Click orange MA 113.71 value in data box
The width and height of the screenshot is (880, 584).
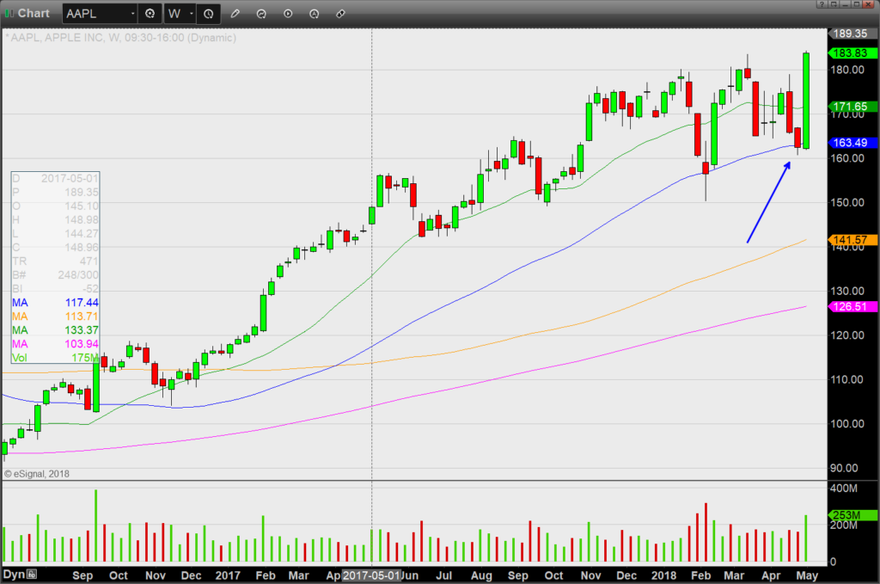[82, 317]
